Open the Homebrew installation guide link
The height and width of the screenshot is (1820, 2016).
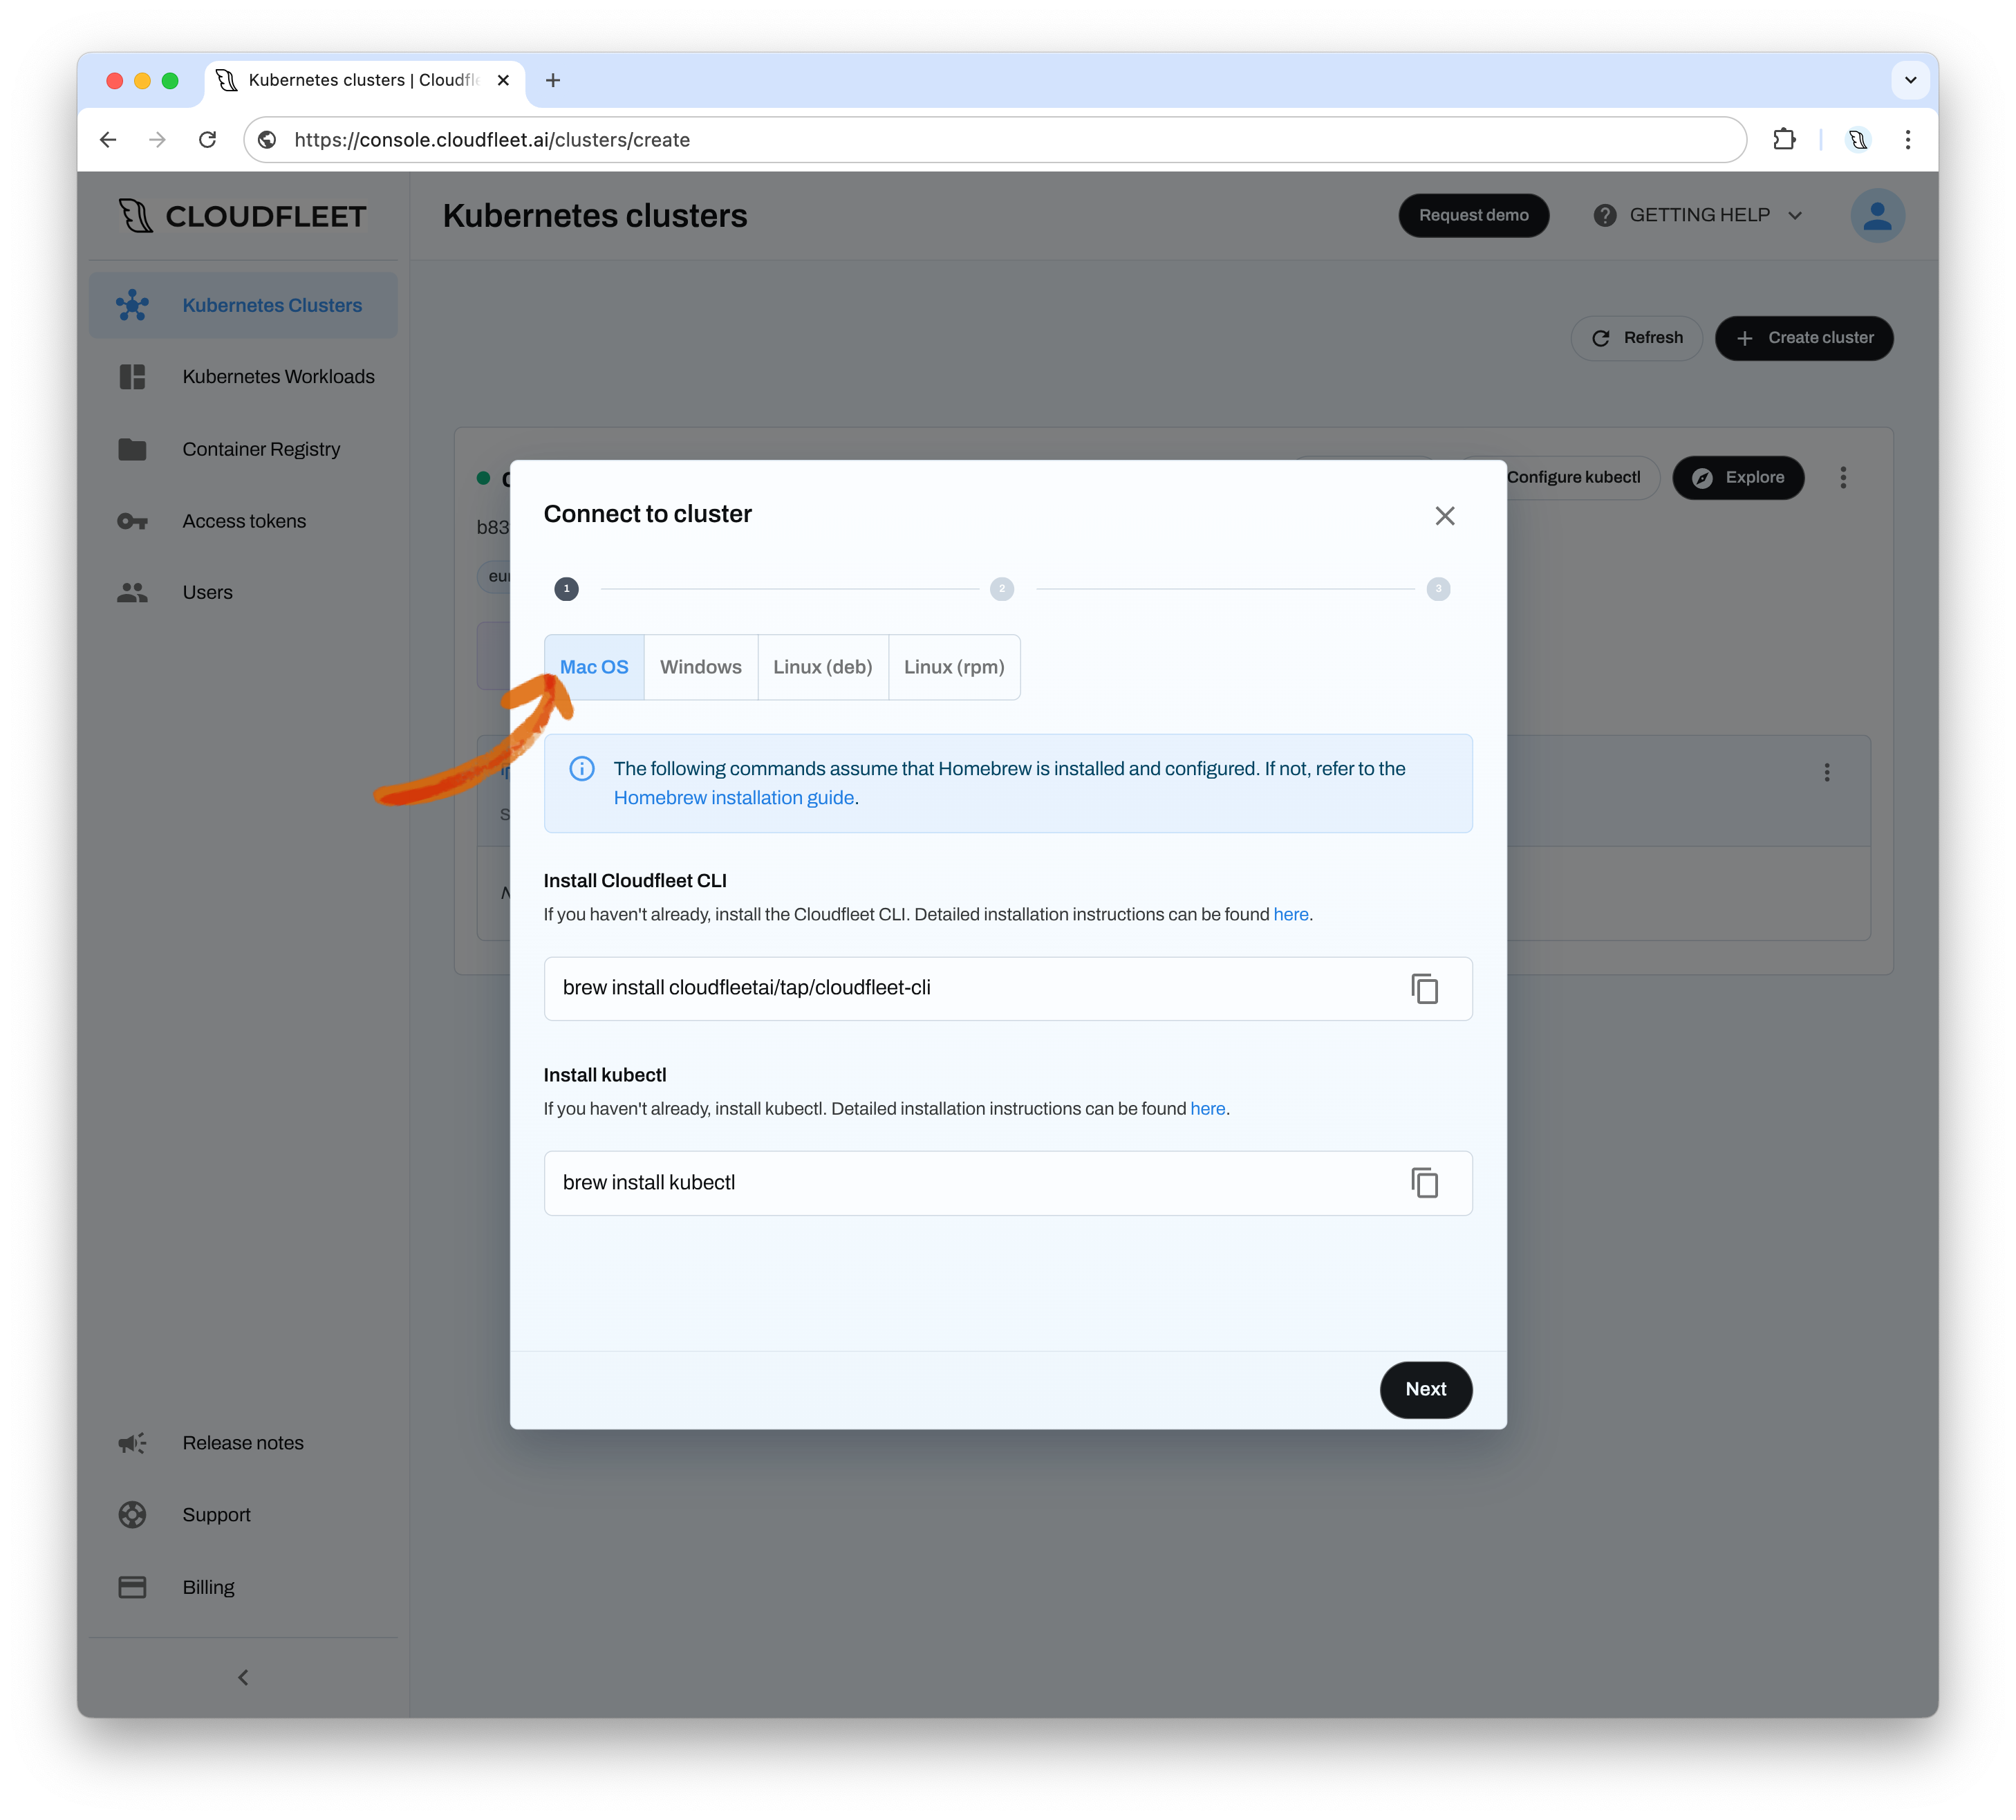(x=734, y=798)
